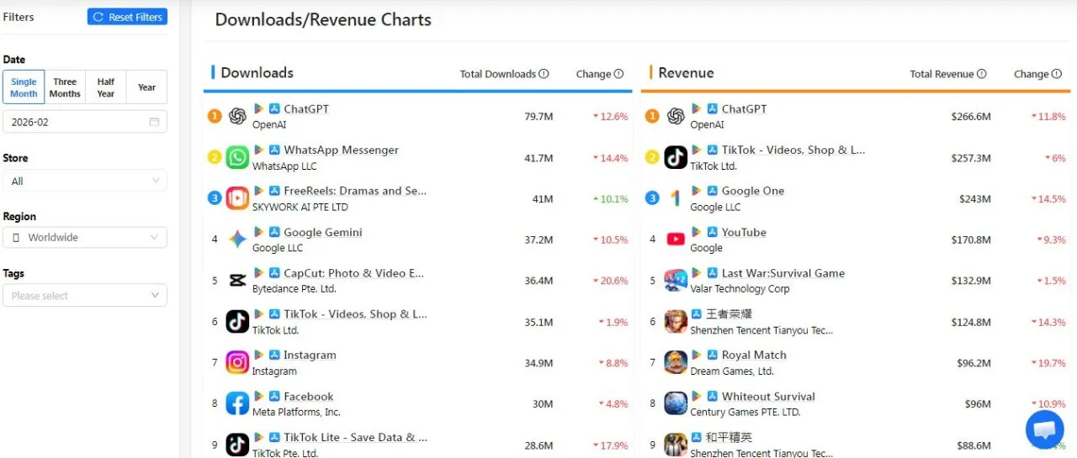Click the info icon beside Downloads Change
1077x458 pixels.
618,74
